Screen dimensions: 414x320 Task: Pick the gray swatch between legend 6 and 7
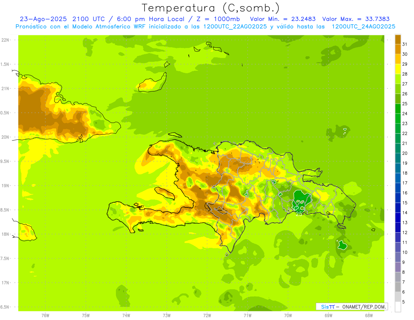(x=398, y=287)
